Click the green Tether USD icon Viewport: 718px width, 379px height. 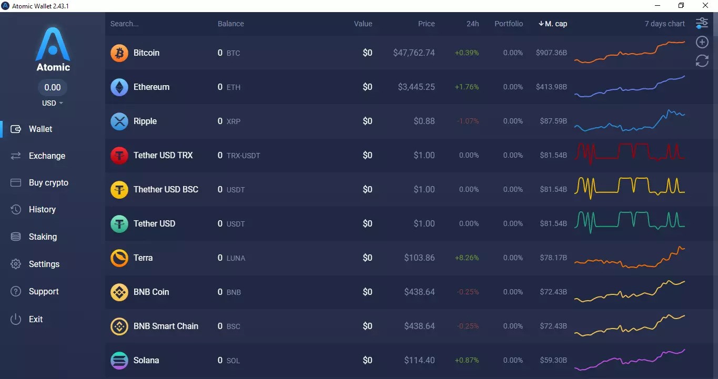[119, 224]
